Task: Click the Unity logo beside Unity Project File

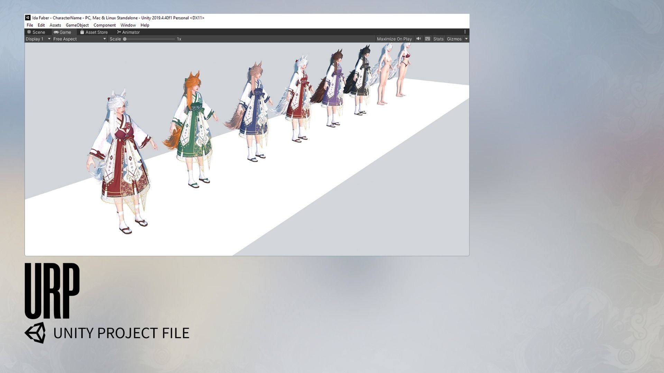Action: coord(35,333)
